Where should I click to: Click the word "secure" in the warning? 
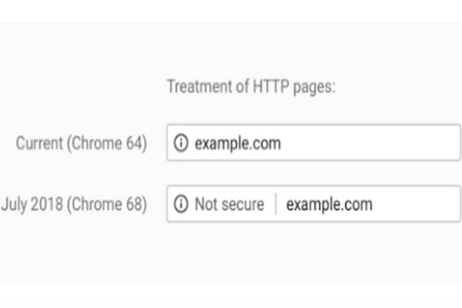[x=242, y=204]
